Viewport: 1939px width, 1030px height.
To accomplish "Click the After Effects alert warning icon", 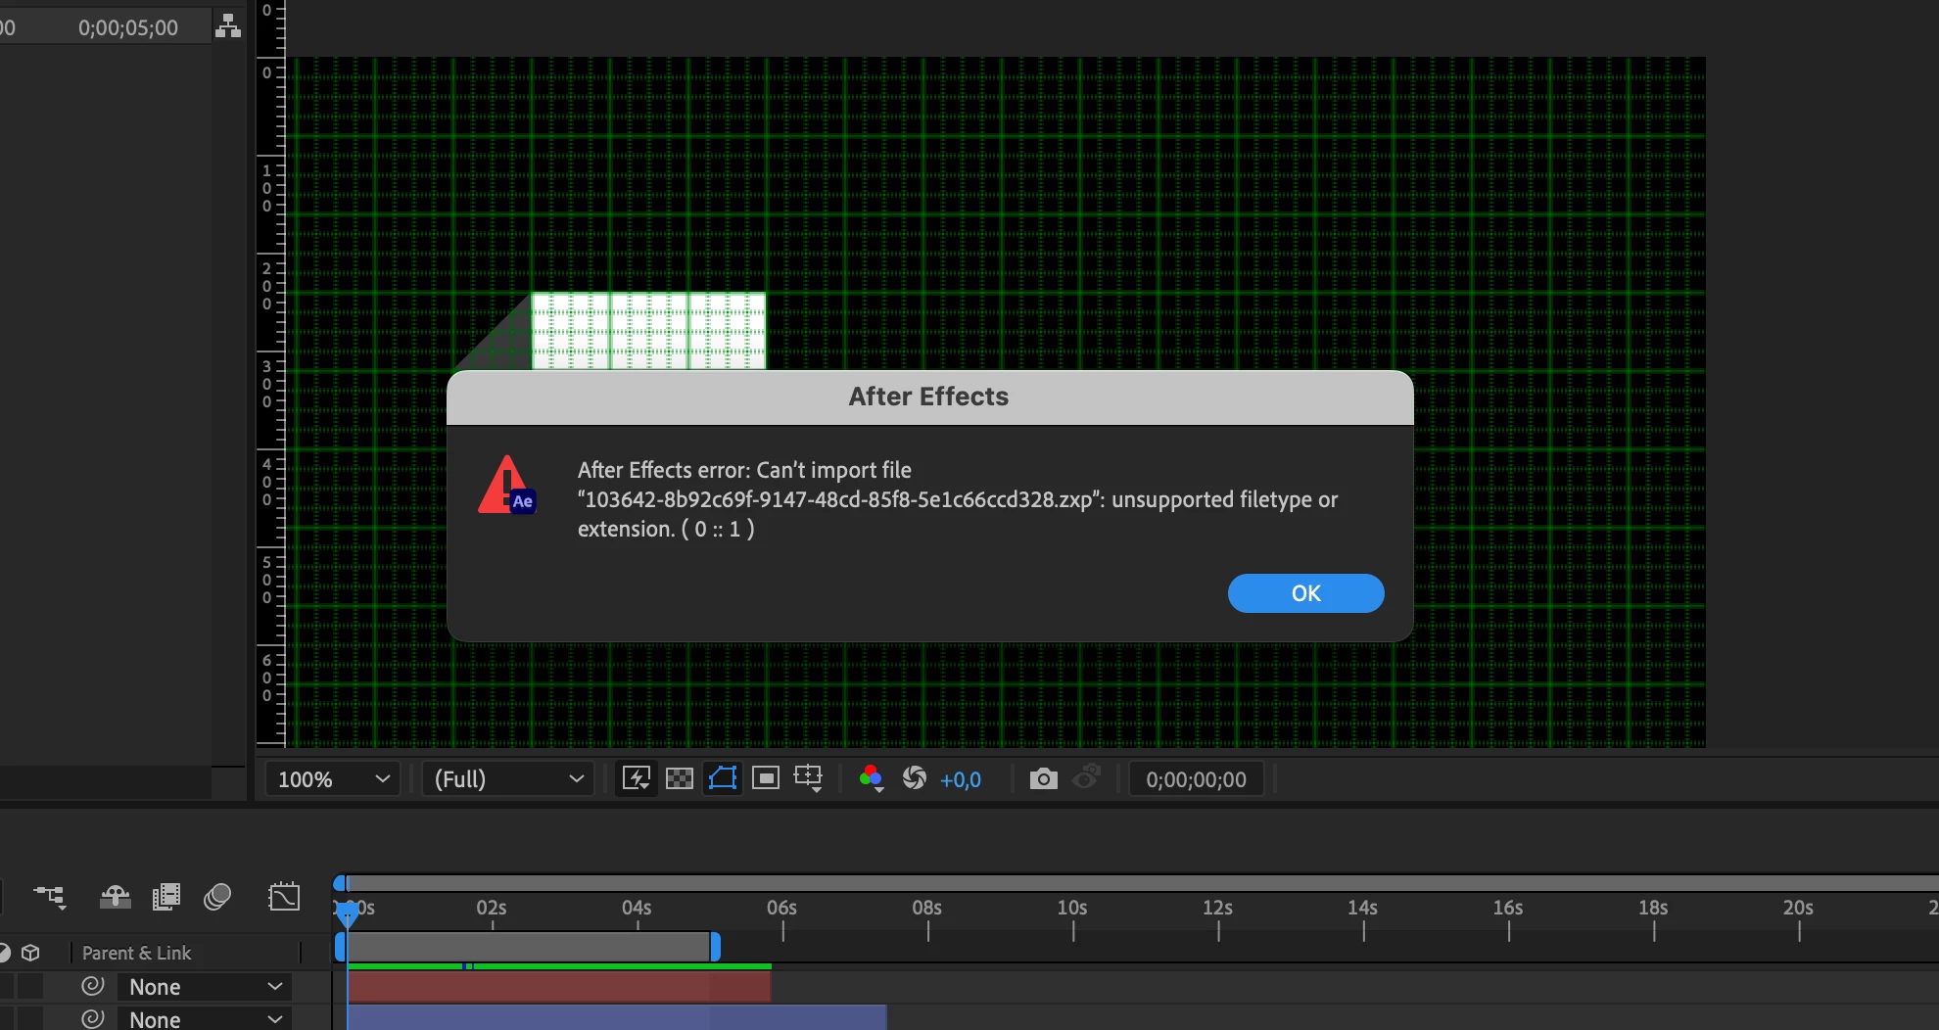I will point(507,486).
